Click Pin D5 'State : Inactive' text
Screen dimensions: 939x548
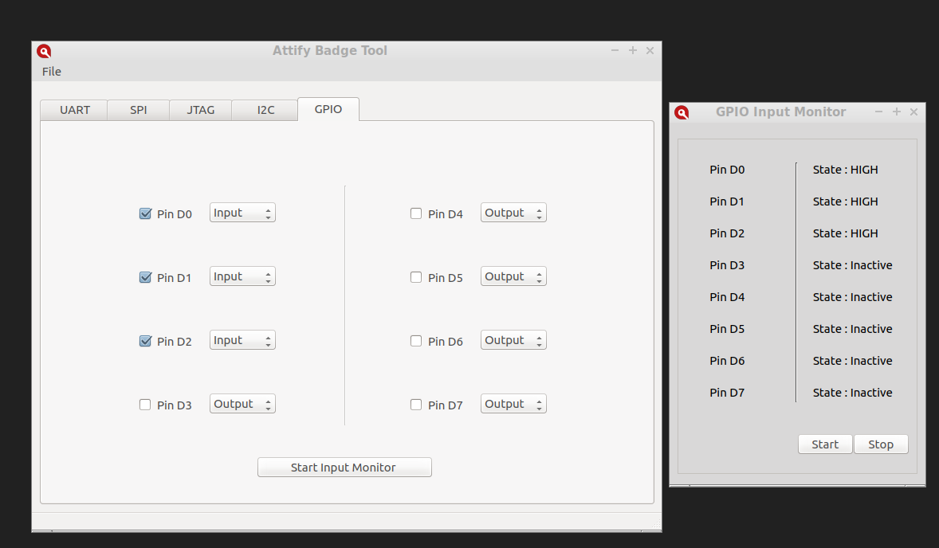[x=852, y=329]
